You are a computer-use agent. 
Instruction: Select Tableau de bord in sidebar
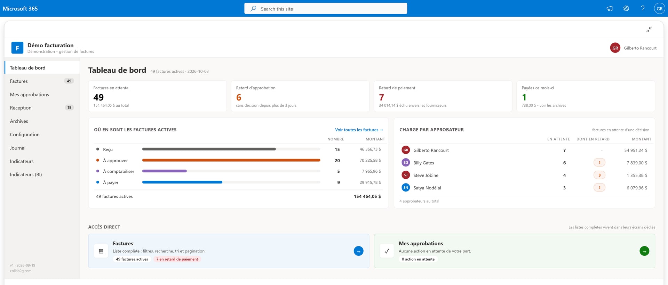point(42,68)
